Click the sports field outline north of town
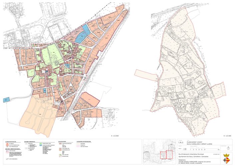This screenshot has width=235, height=167. tap(56, 31)
